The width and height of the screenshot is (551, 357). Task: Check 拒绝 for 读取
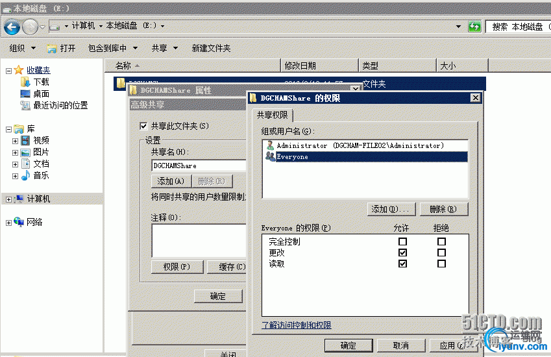442,264
